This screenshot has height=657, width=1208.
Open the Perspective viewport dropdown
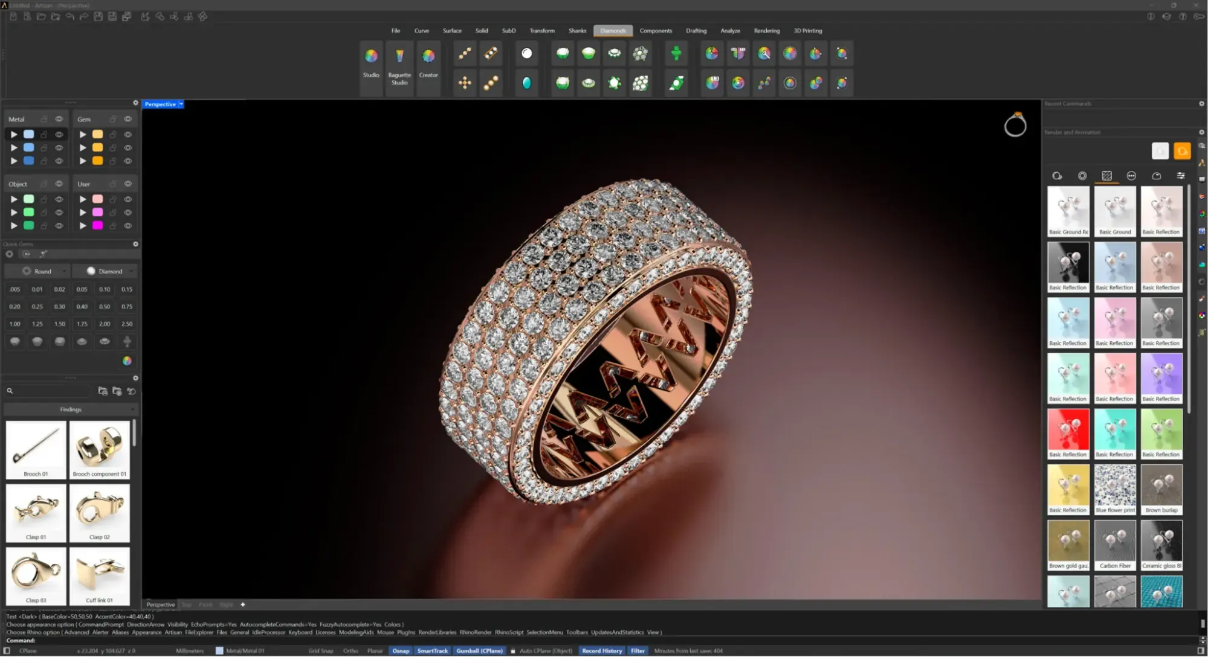pos(180,104)
